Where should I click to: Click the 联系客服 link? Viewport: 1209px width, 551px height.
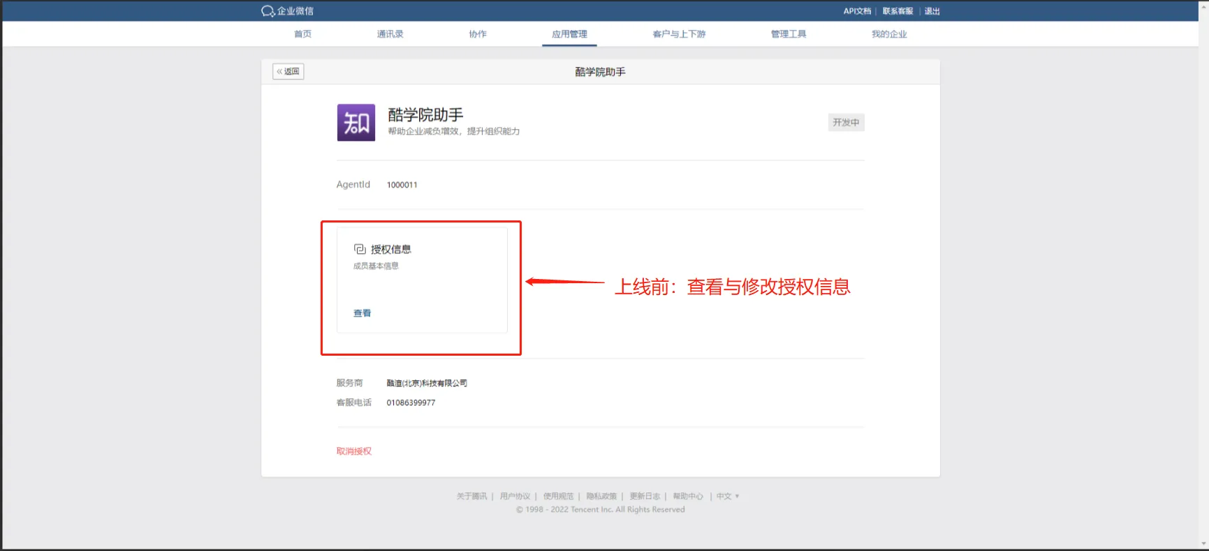coord(897,11)
